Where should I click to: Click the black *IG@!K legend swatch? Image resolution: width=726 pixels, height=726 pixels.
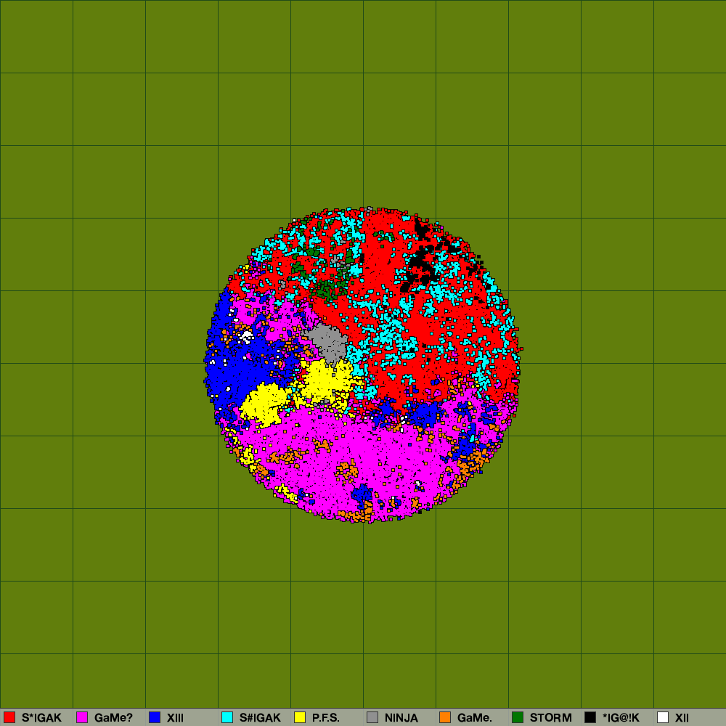590,717
